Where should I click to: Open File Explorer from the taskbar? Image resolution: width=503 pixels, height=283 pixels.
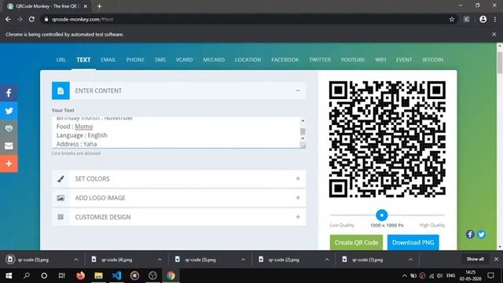click(x=98, y=275)
